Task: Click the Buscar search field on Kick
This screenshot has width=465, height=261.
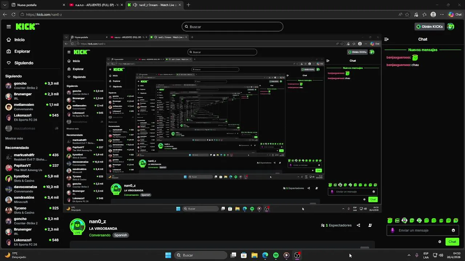Action: [232, 26]
